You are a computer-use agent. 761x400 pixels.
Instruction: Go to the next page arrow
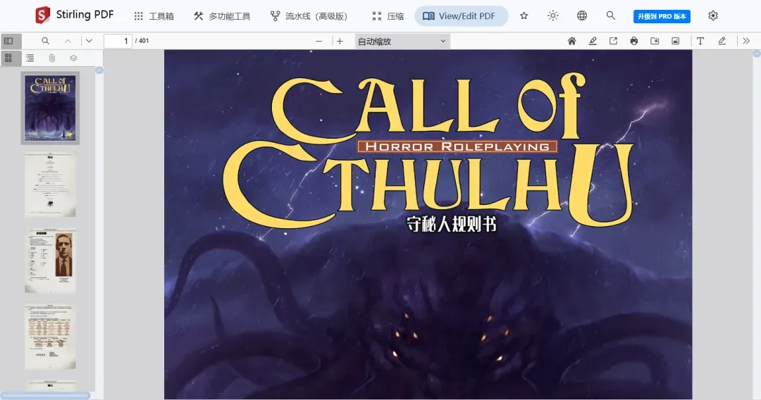(x=89, y=42)
